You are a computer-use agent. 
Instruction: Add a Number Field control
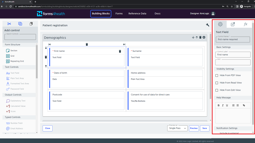(14, 123)
